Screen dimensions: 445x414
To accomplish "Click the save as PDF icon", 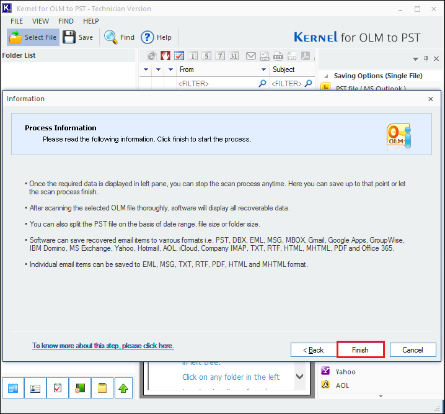I will tap(306, 56).
